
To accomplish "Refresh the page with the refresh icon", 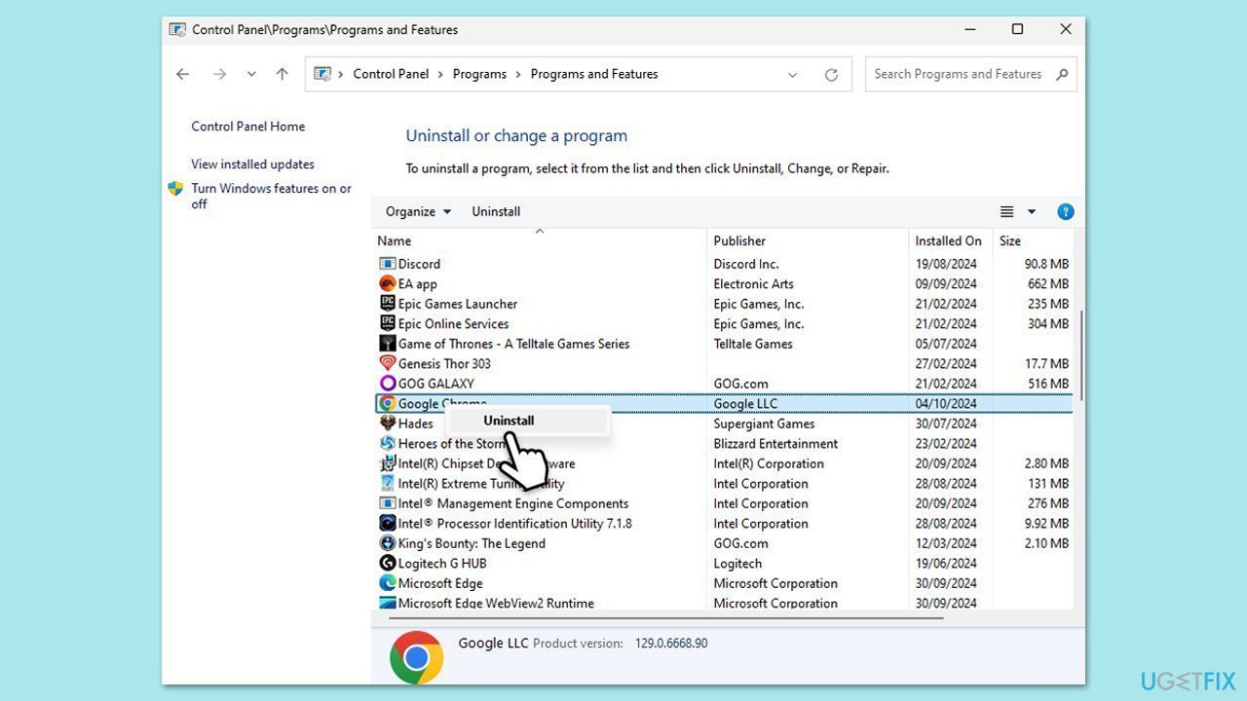I will coord(831,74).
